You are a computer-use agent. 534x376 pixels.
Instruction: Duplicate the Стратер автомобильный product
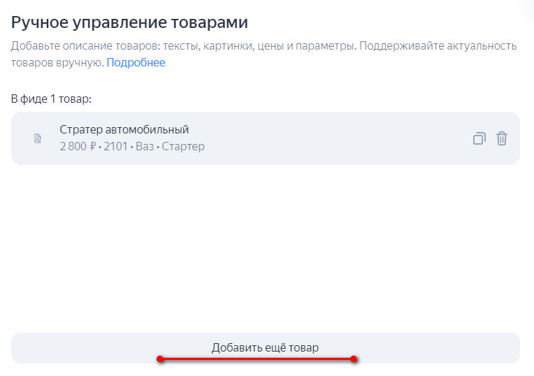pos(479,138)
